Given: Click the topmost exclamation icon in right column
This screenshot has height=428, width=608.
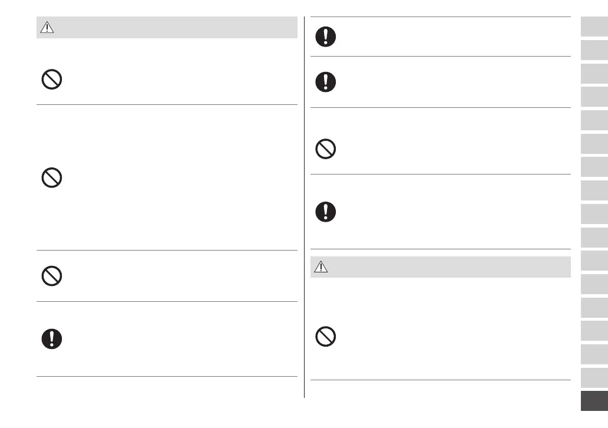Looking at the screenshot, I should 326,37.
